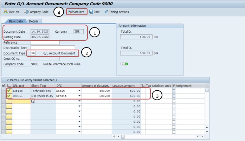Open the Company Code button
The height and width of the screenshot is (141, 245).
[36, 12]
